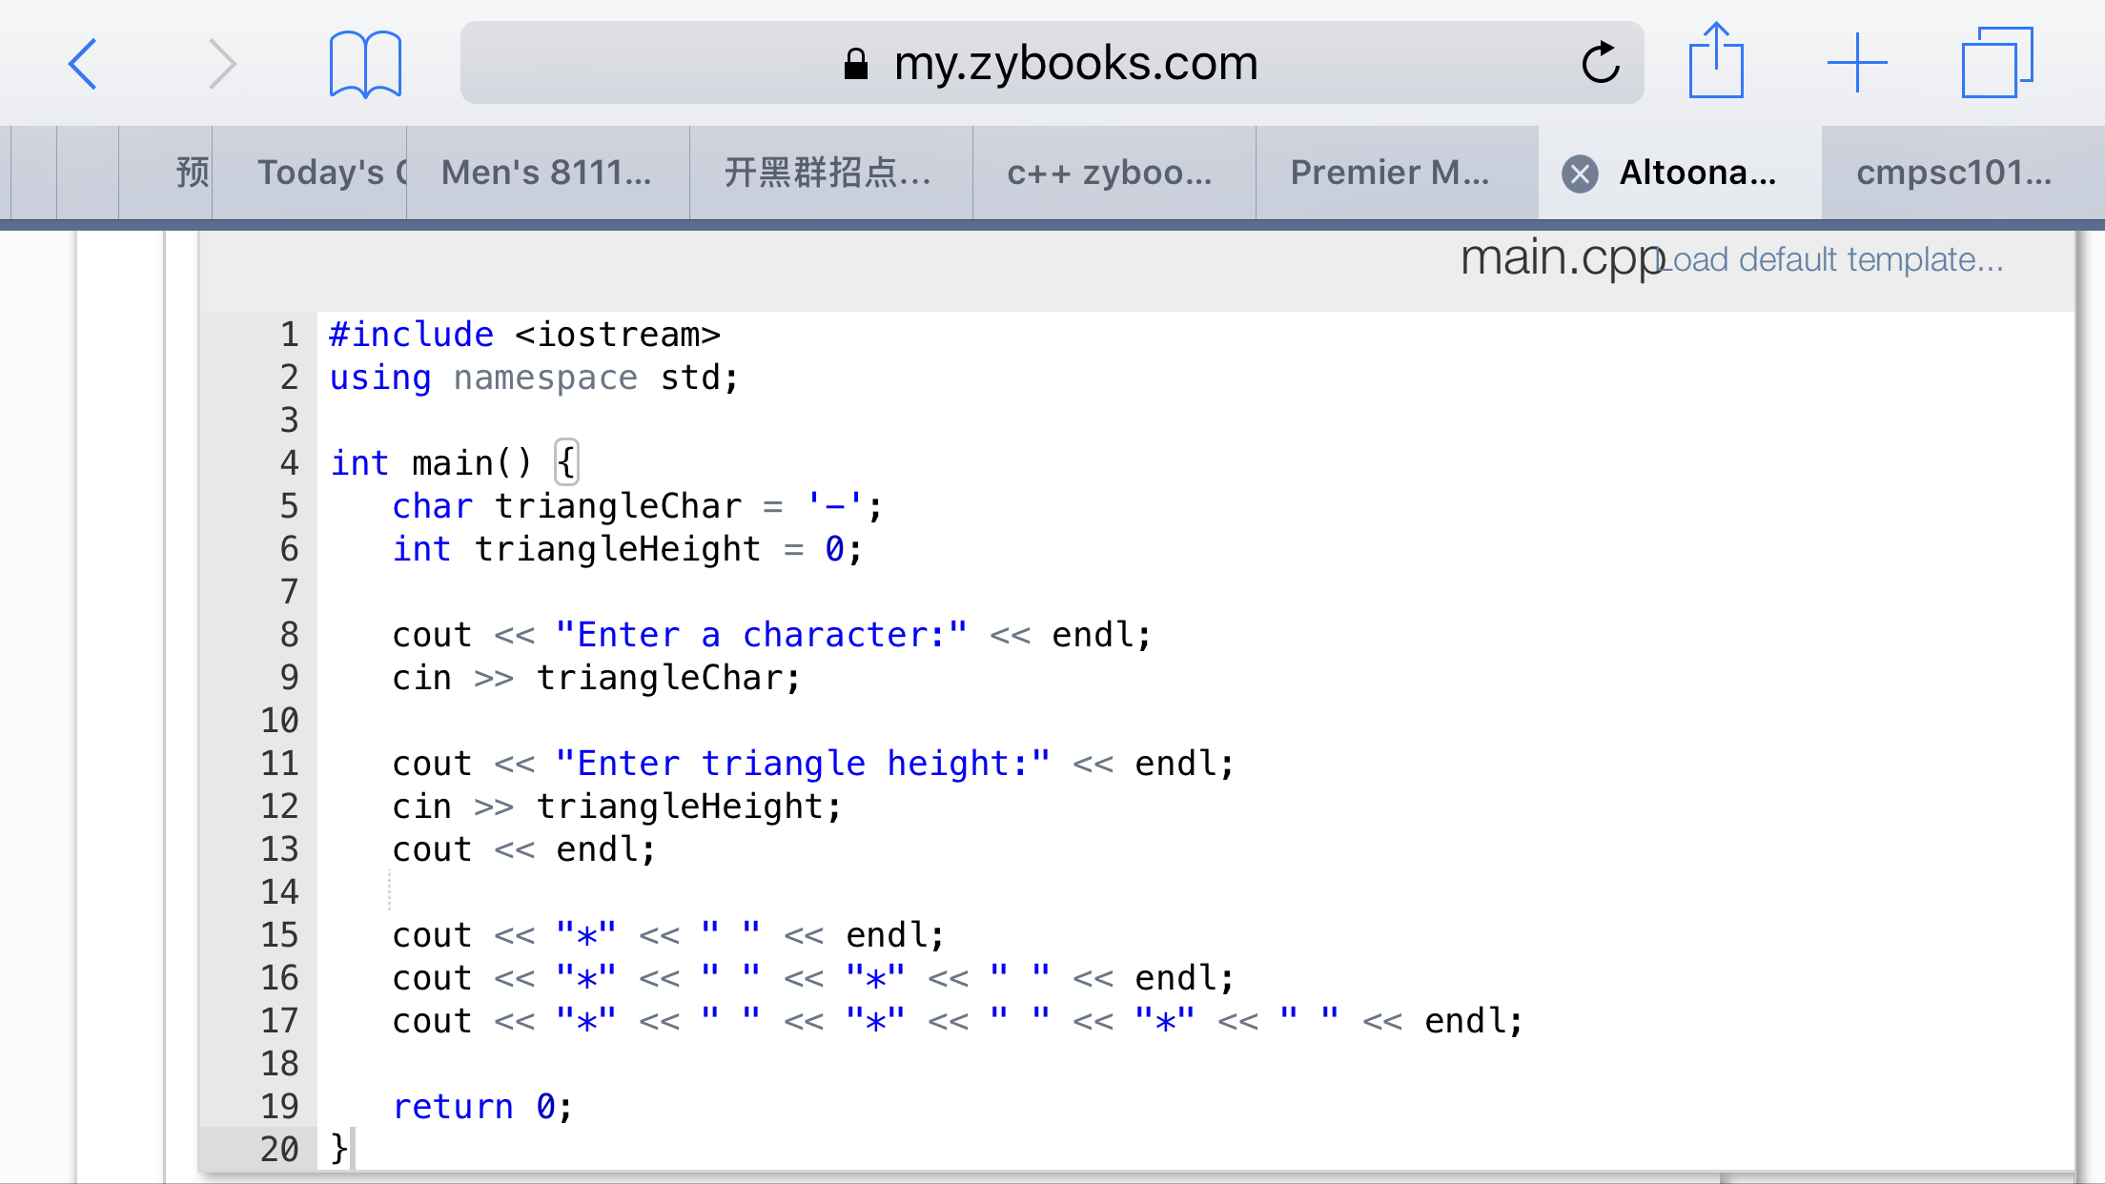Reload the page with refresh icon
Image resolution: width=2105 pixels, height=1184 pixels.
point(1601,64)
